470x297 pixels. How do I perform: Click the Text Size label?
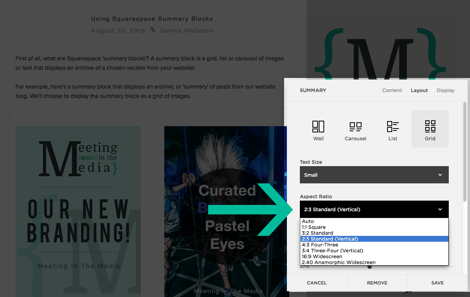click(x=311, y=162)
